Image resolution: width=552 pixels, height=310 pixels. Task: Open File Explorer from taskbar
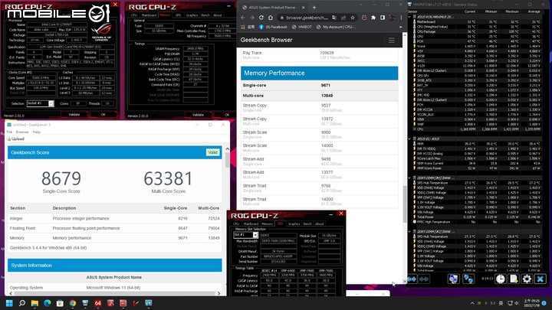tap(34, 303)
